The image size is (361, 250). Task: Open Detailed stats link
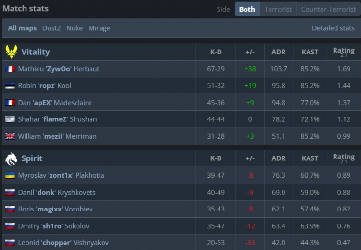tap(333, 28)
